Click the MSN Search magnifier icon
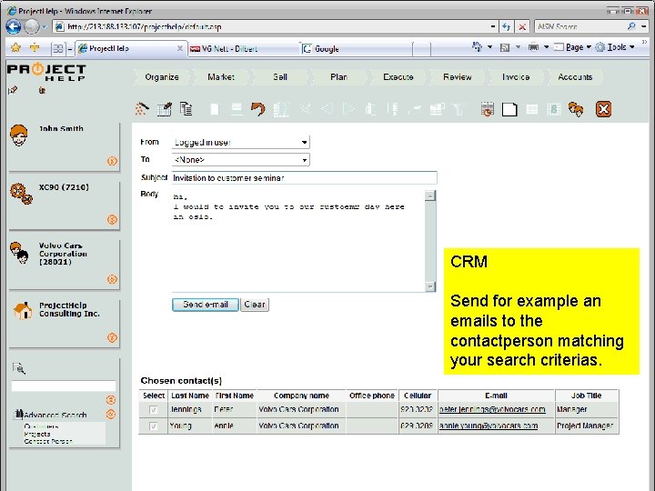 (x=631, y=26)
